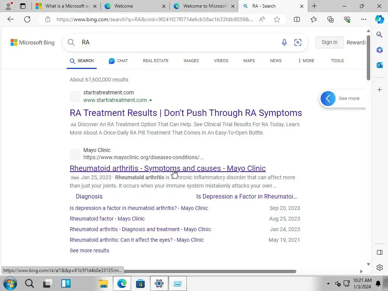Add a sidebar app with the plus icon
This screenshot has width=388, height=291.
(379, 89)
